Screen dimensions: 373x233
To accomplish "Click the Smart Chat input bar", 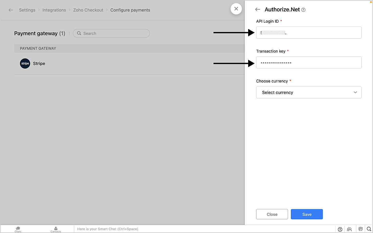I will coord(205,229).
